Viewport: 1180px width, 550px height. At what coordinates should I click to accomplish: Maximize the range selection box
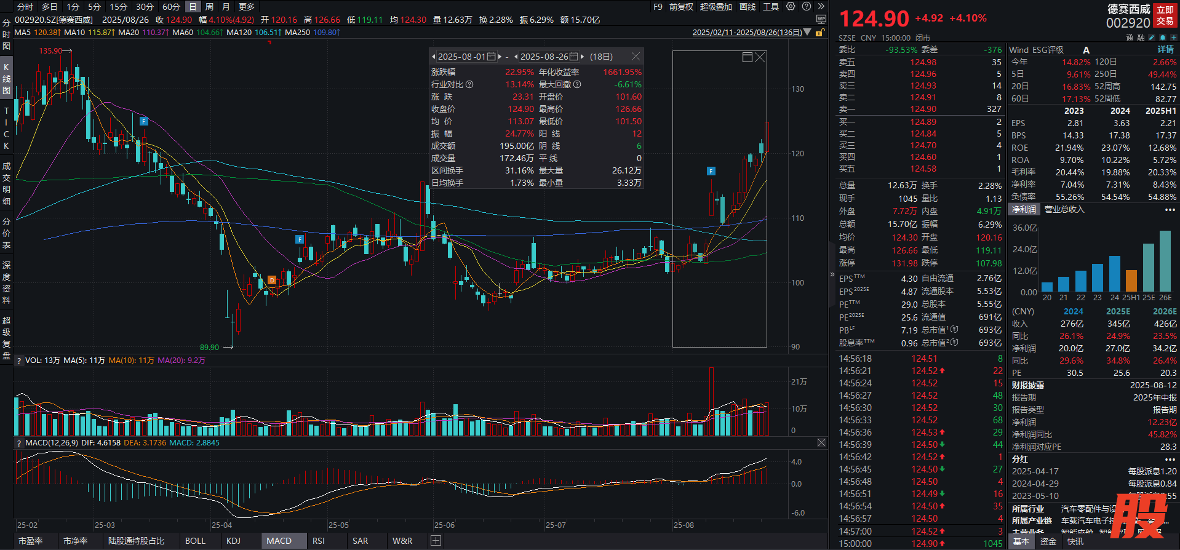tap(747, 57)
